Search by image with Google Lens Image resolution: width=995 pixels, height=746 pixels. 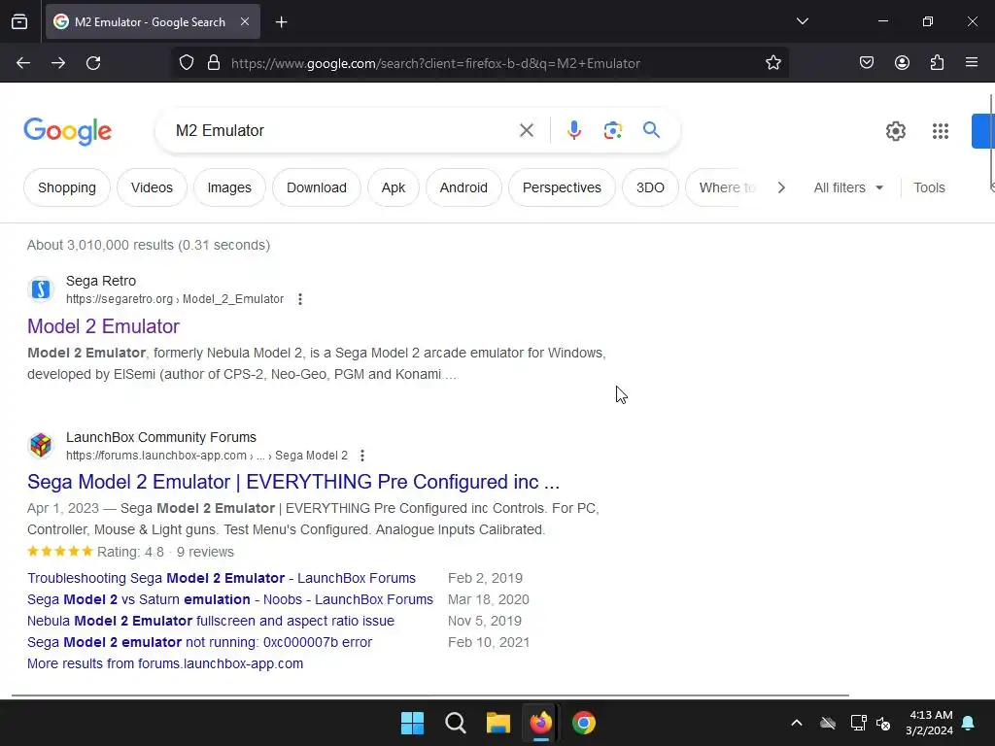(612, 131)
